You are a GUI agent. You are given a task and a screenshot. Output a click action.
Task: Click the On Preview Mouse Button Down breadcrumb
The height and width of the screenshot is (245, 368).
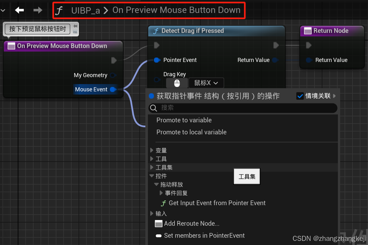pyautogui.click(x=176, y=10)
